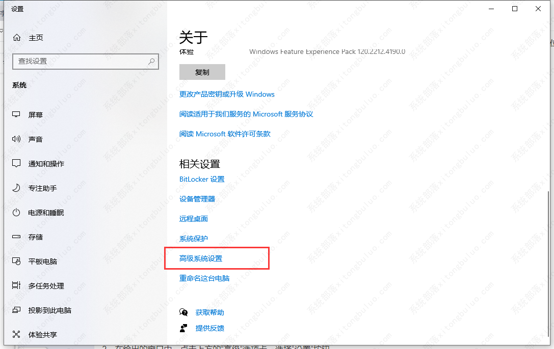Maximize the Settings window
Viewport: 554px width, 349px height.
coord(515,9)
